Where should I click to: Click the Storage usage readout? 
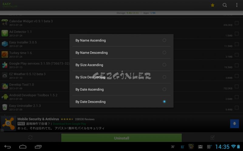point(128,13)
